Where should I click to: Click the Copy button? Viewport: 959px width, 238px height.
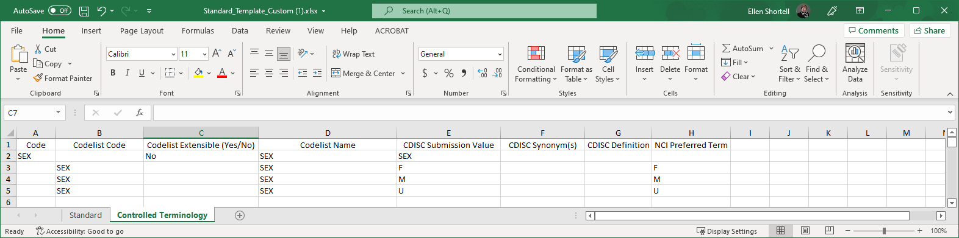48,64
